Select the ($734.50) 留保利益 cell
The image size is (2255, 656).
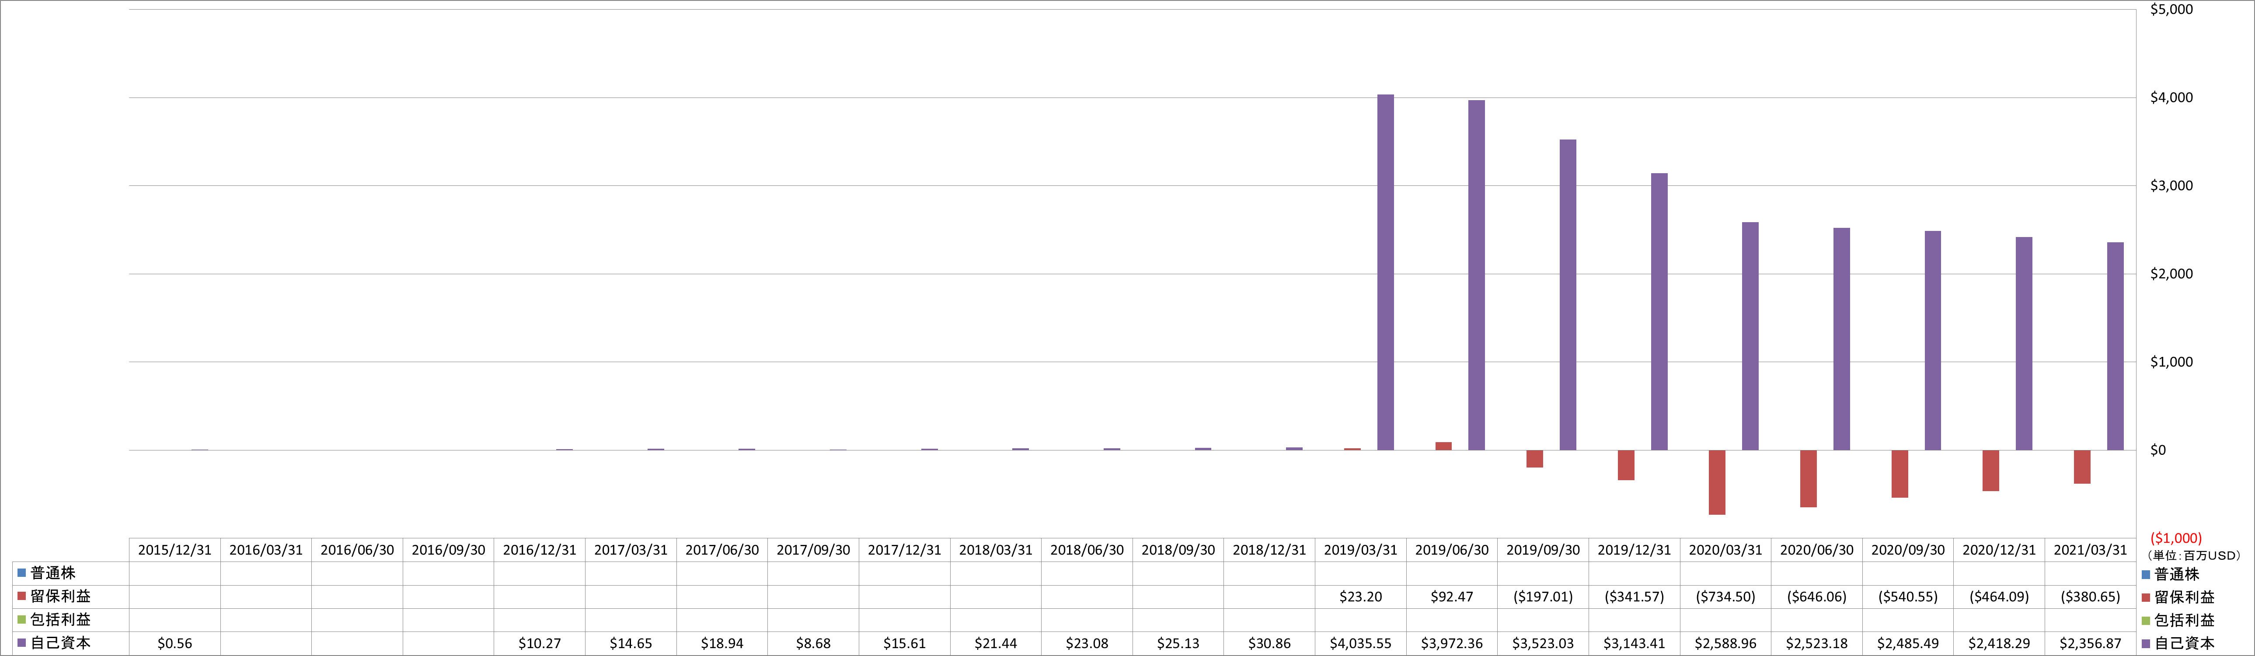point(1725,597)
